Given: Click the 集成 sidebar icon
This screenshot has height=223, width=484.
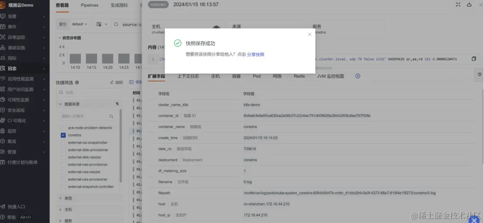Looking at the screenshot, I should (x=3, y=141).
